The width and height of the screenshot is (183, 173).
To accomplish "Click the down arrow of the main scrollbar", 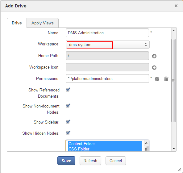I will click(x=174, y=149).
